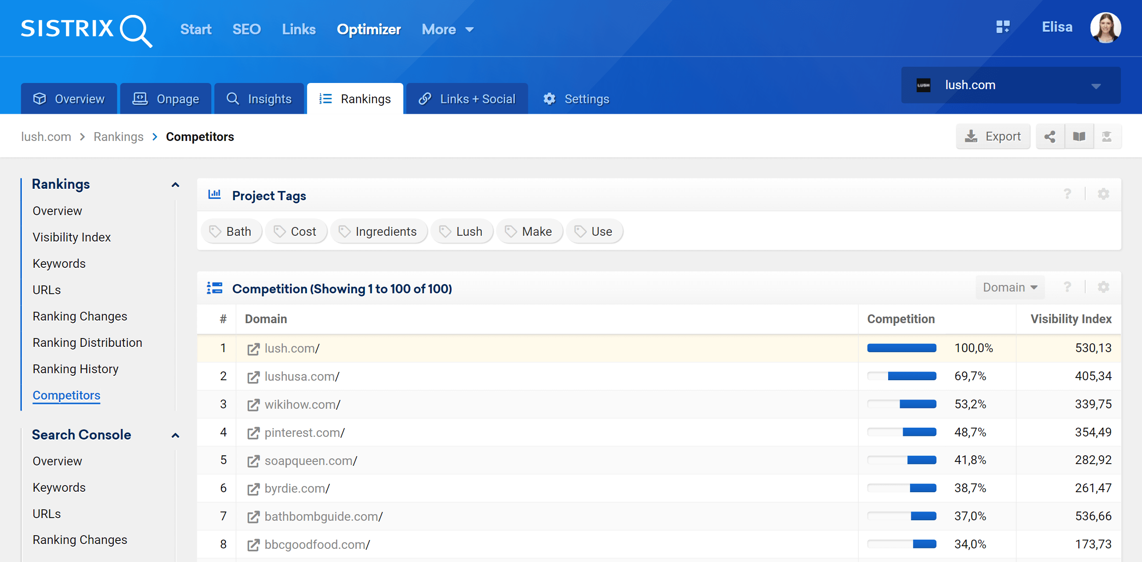Switch to the Rankings tab
This screenshot has height=562, width=1142.
pyautogui.click(x=354, y=99)
